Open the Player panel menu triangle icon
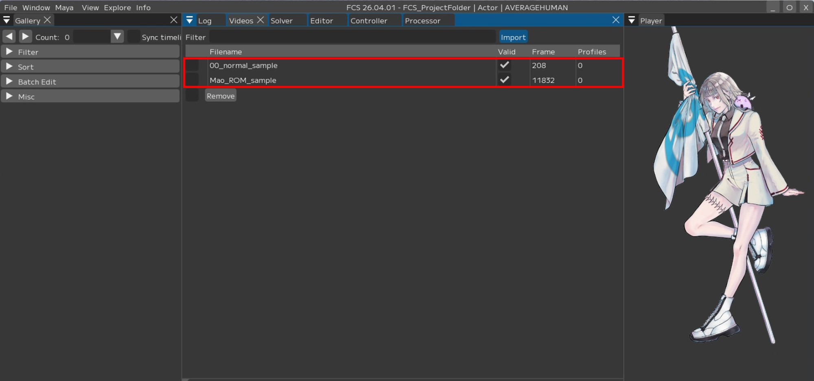The height and width of the screenshot is (381, 814). tap(631, 20)
